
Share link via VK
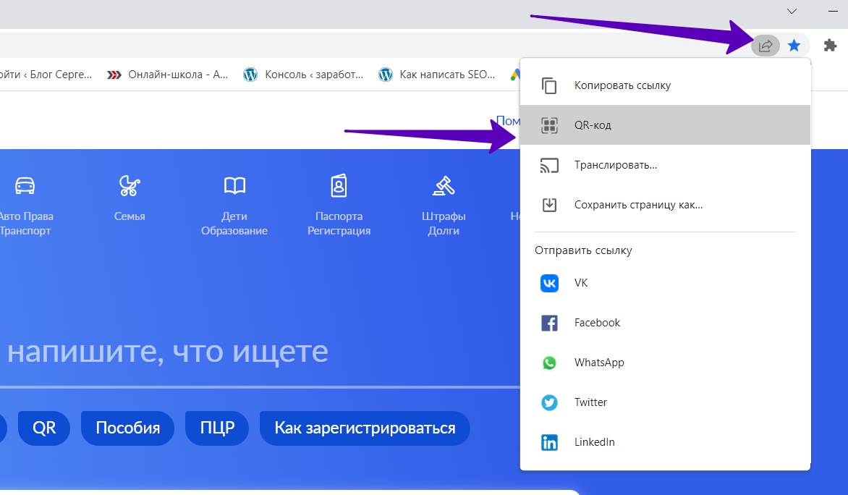pyautogui.click(x=581, y=283)
